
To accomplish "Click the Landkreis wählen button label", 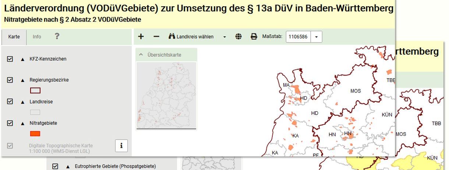I will tap(195, 37).
